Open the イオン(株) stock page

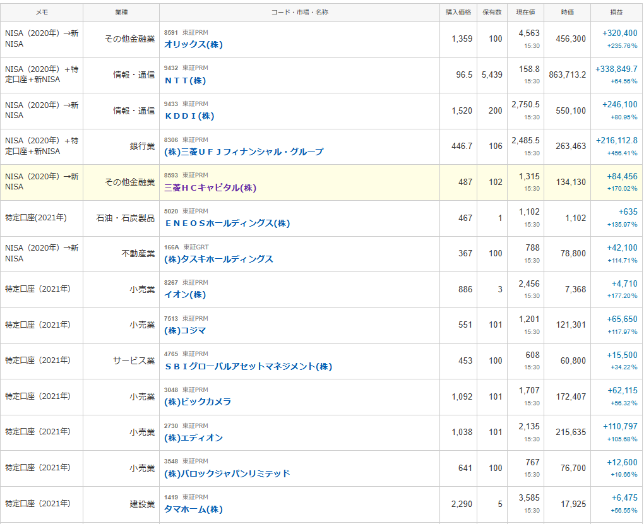click(185, 295)
